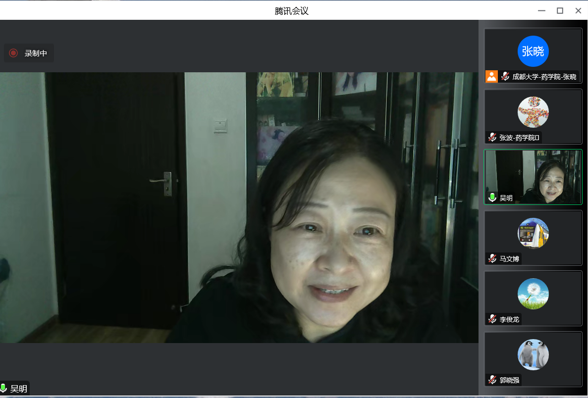This screenshot has height=398, width=588.
Task: Click the main speaker video of 吴明
Action: 239,207
